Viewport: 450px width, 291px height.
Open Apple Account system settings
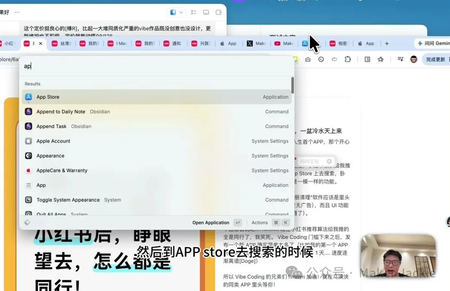(x=157, y=141)
